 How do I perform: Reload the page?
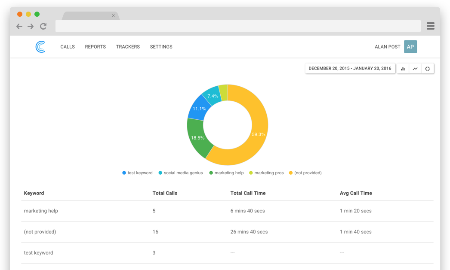point(43,26)
